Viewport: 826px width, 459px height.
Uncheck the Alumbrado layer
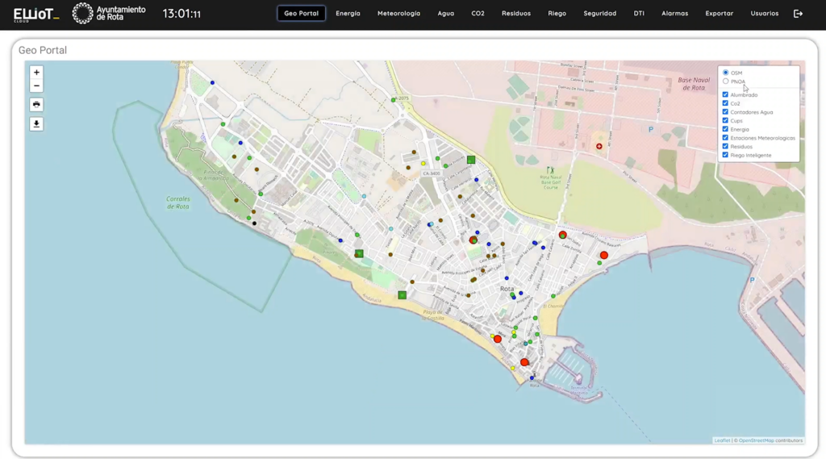[x=726, y=95]
